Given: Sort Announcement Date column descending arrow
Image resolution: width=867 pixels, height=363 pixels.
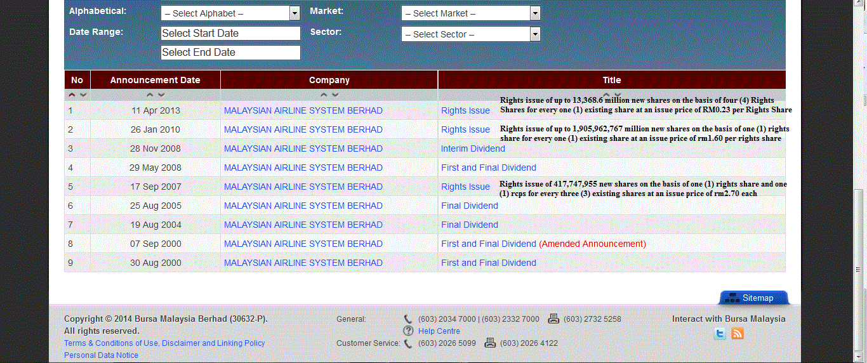Looking at the screenshot, I should [x=161, y=95].
